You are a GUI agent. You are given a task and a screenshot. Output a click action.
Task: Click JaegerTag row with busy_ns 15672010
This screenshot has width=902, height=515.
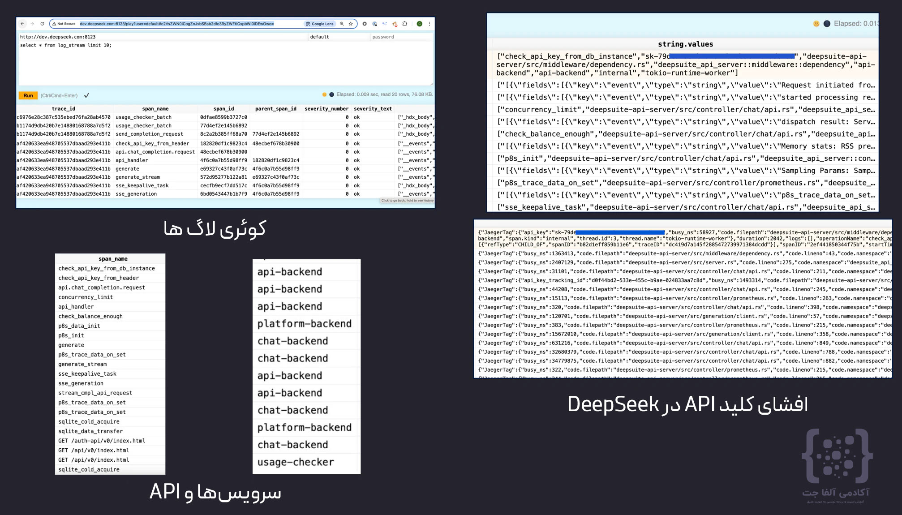(685, 334)
